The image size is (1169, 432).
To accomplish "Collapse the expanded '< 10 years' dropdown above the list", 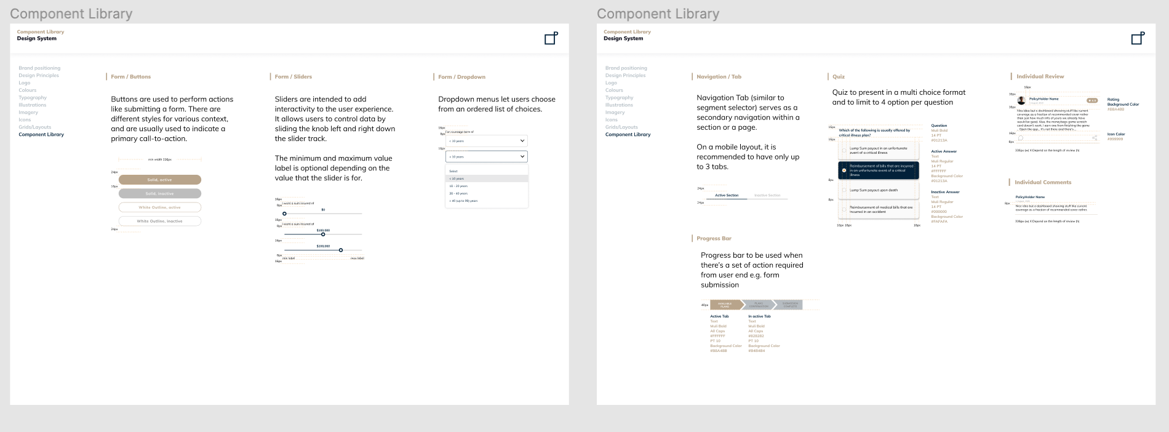I will coord(487,156).
